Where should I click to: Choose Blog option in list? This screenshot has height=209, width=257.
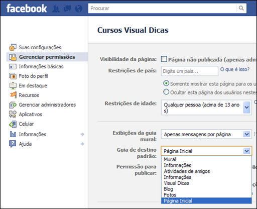click(206, 189)
